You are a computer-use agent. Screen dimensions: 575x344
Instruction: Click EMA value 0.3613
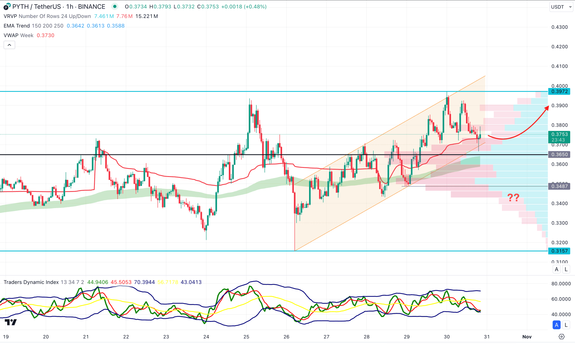click(x=96, y=26)
